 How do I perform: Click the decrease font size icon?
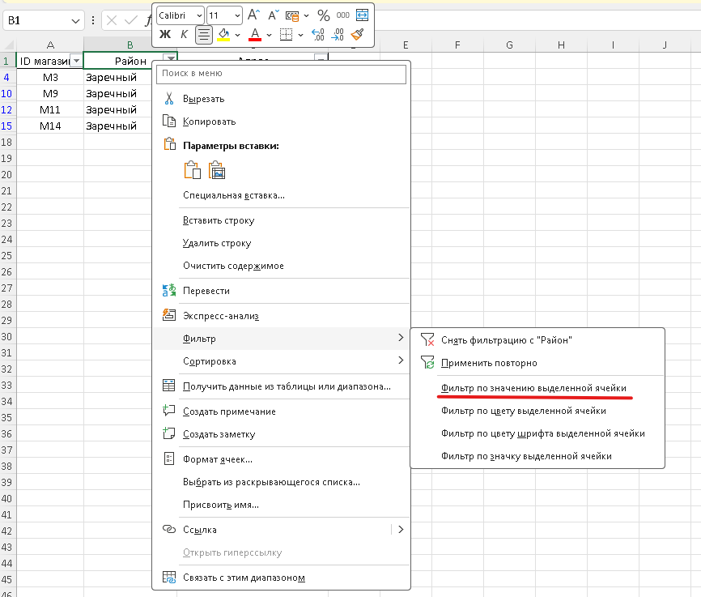[x=271, y=15]
